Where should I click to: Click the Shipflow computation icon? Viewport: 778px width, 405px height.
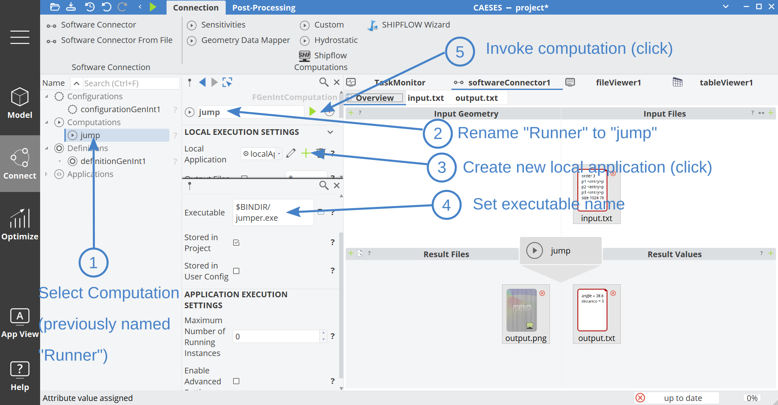(304, 55)
